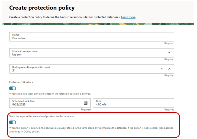Click the Enable retention lock label
Screen dimensions: 197x139
tap(21, 82)
